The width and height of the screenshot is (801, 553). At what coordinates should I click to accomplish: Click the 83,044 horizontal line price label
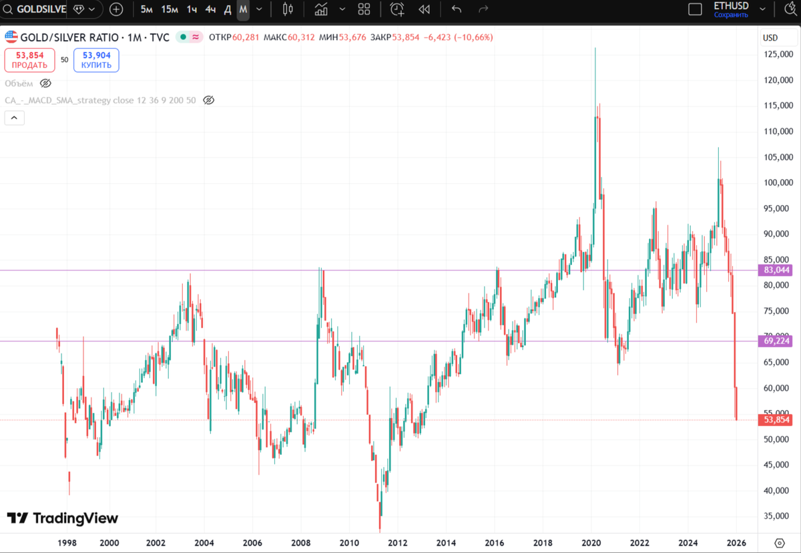point(777,270)
